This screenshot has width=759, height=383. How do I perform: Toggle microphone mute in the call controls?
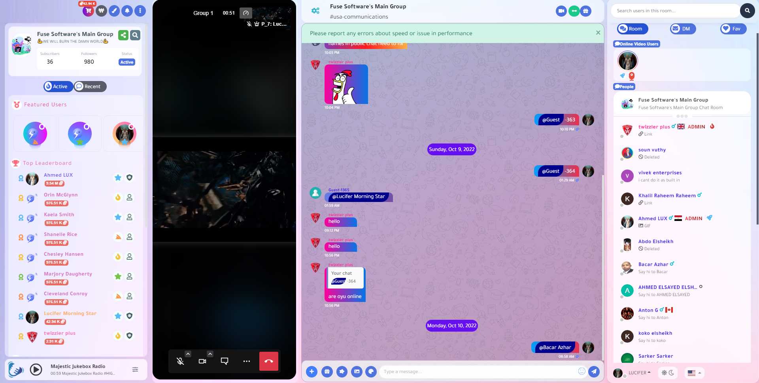click(180, 361)
